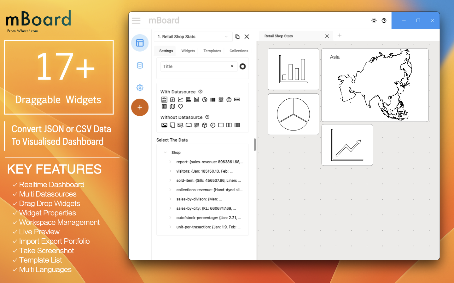Open the dashboard layout sidebar section

point(140,43)
